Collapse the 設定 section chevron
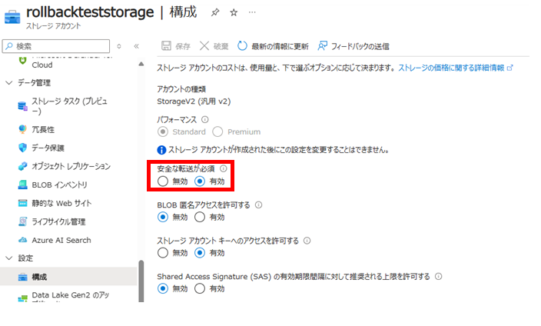Screen dimensions: 541x326 [9, 258]
